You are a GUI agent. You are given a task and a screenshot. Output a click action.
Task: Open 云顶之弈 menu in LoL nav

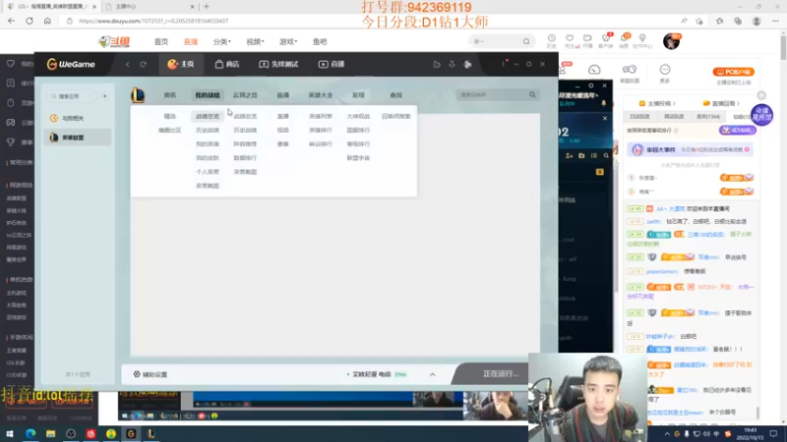pyautogui.click(x=245, y=94)
